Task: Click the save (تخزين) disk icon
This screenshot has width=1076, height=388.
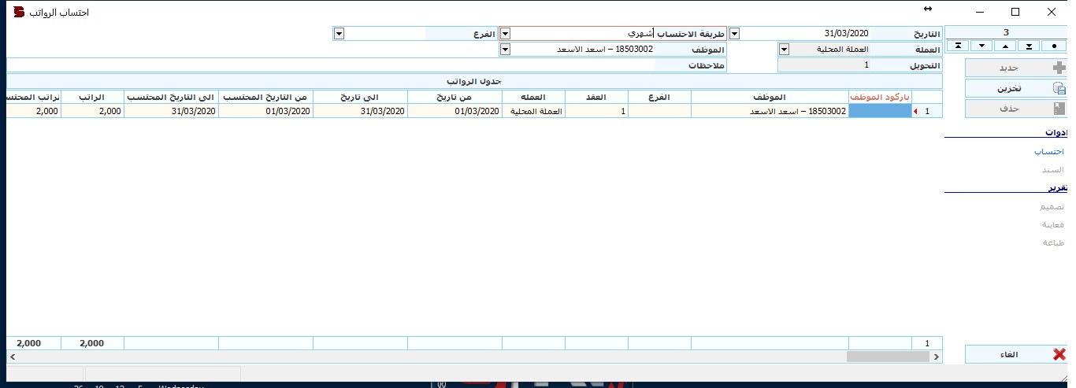Action: coord(1059,89)
